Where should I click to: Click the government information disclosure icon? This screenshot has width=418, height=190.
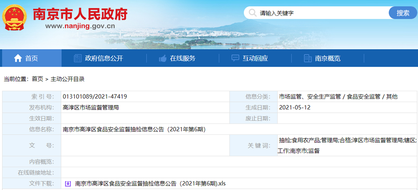point(78,58)
